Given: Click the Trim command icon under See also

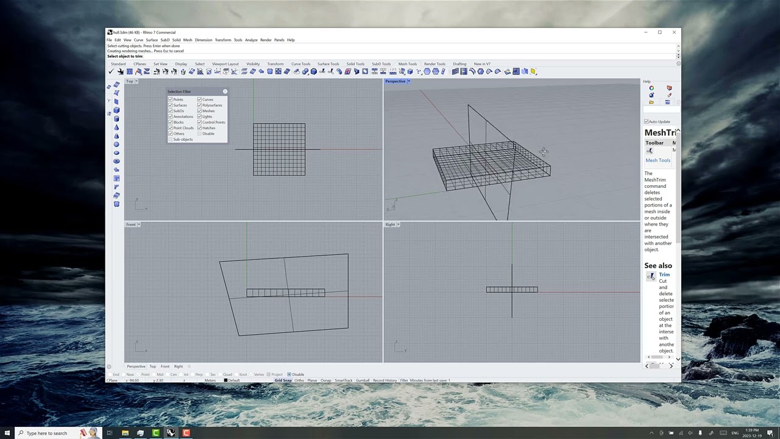Looking at the screenshot, I should tap(651, 277).
